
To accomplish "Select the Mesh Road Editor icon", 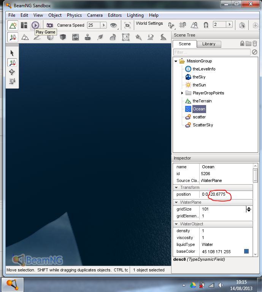I will point(113,37).
